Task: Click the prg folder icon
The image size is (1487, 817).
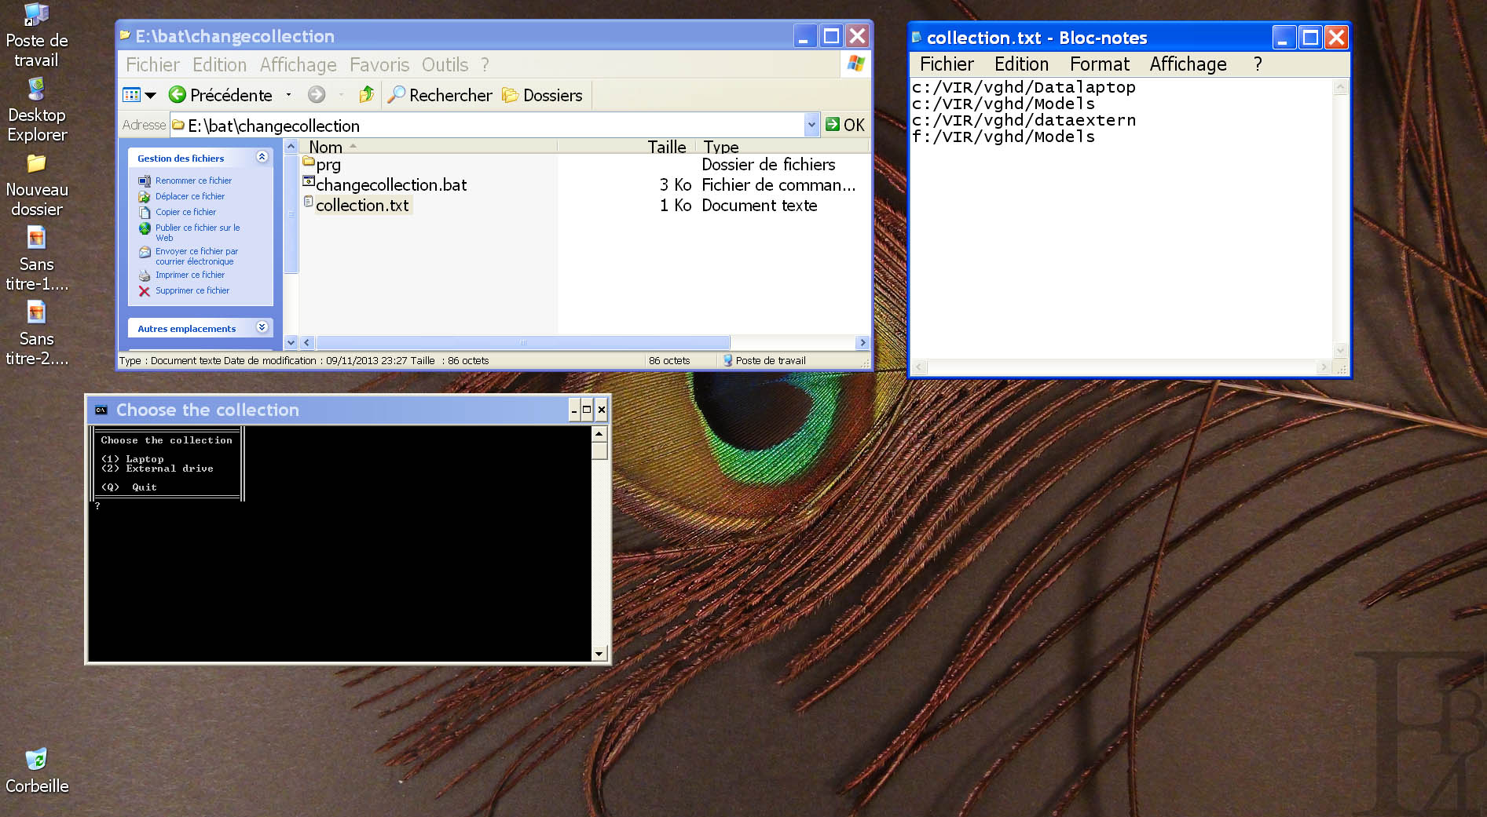Action: [309, 161]
